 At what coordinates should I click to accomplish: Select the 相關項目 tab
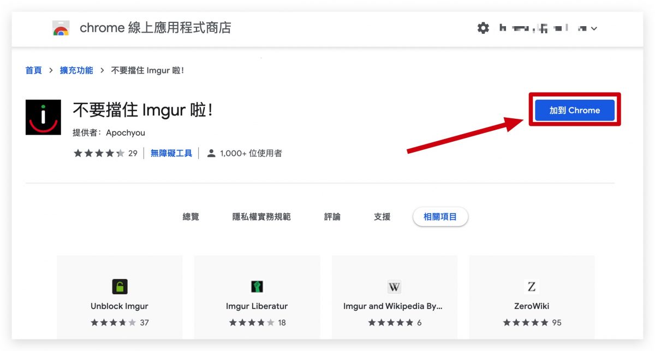click(440, 217)
